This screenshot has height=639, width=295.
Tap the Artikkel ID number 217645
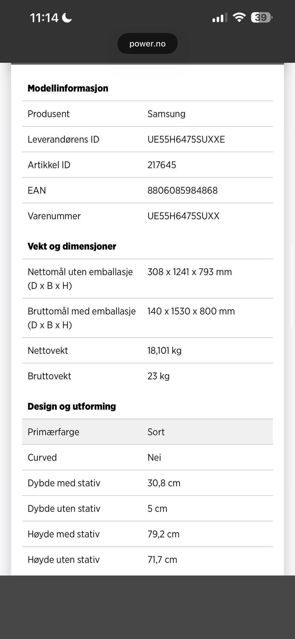[162, 165]
